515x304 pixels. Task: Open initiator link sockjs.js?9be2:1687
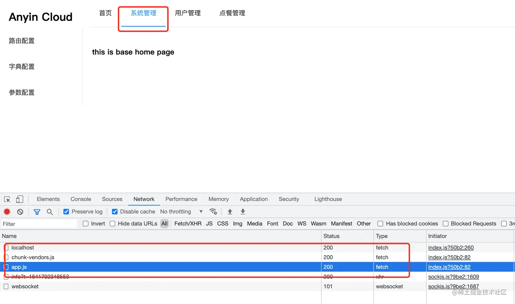point(454,286)
